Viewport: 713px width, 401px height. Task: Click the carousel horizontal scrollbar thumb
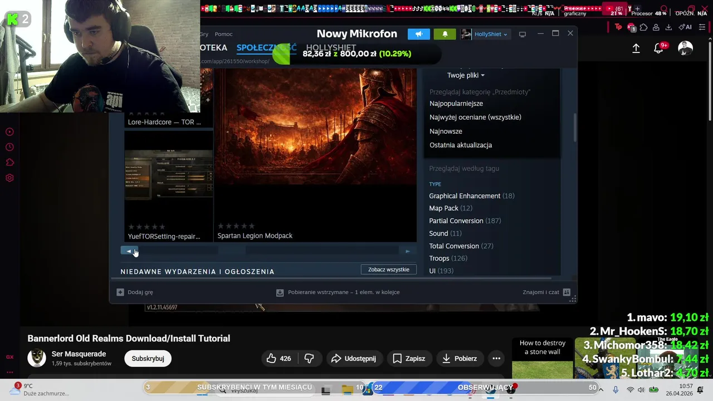point(231,251)
